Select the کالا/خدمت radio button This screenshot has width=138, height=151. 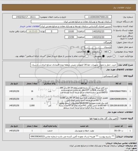tap(88, 52)
